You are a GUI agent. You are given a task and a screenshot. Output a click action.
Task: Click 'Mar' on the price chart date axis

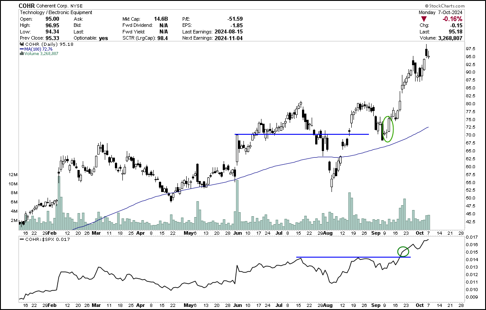coord(96,233)
